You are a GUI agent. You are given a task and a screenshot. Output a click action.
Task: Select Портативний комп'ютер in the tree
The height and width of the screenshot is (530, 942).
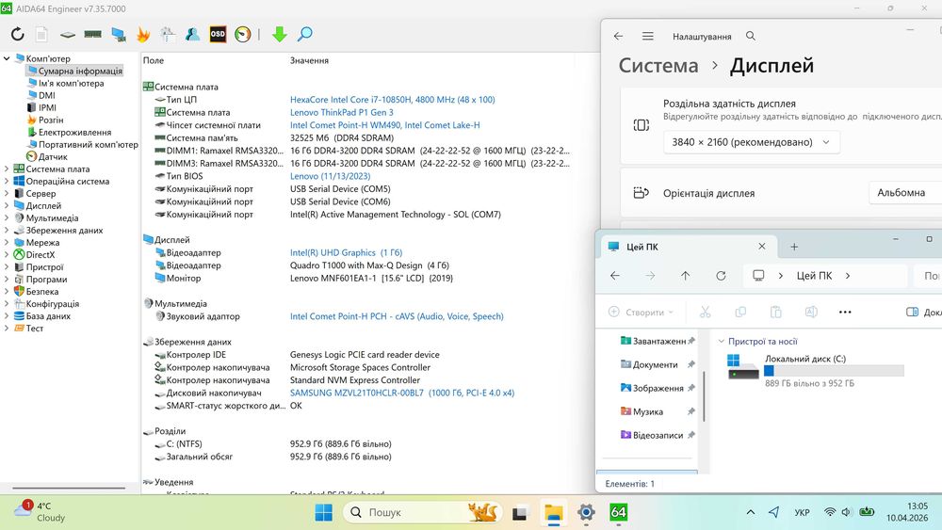(x=89, y=145)
